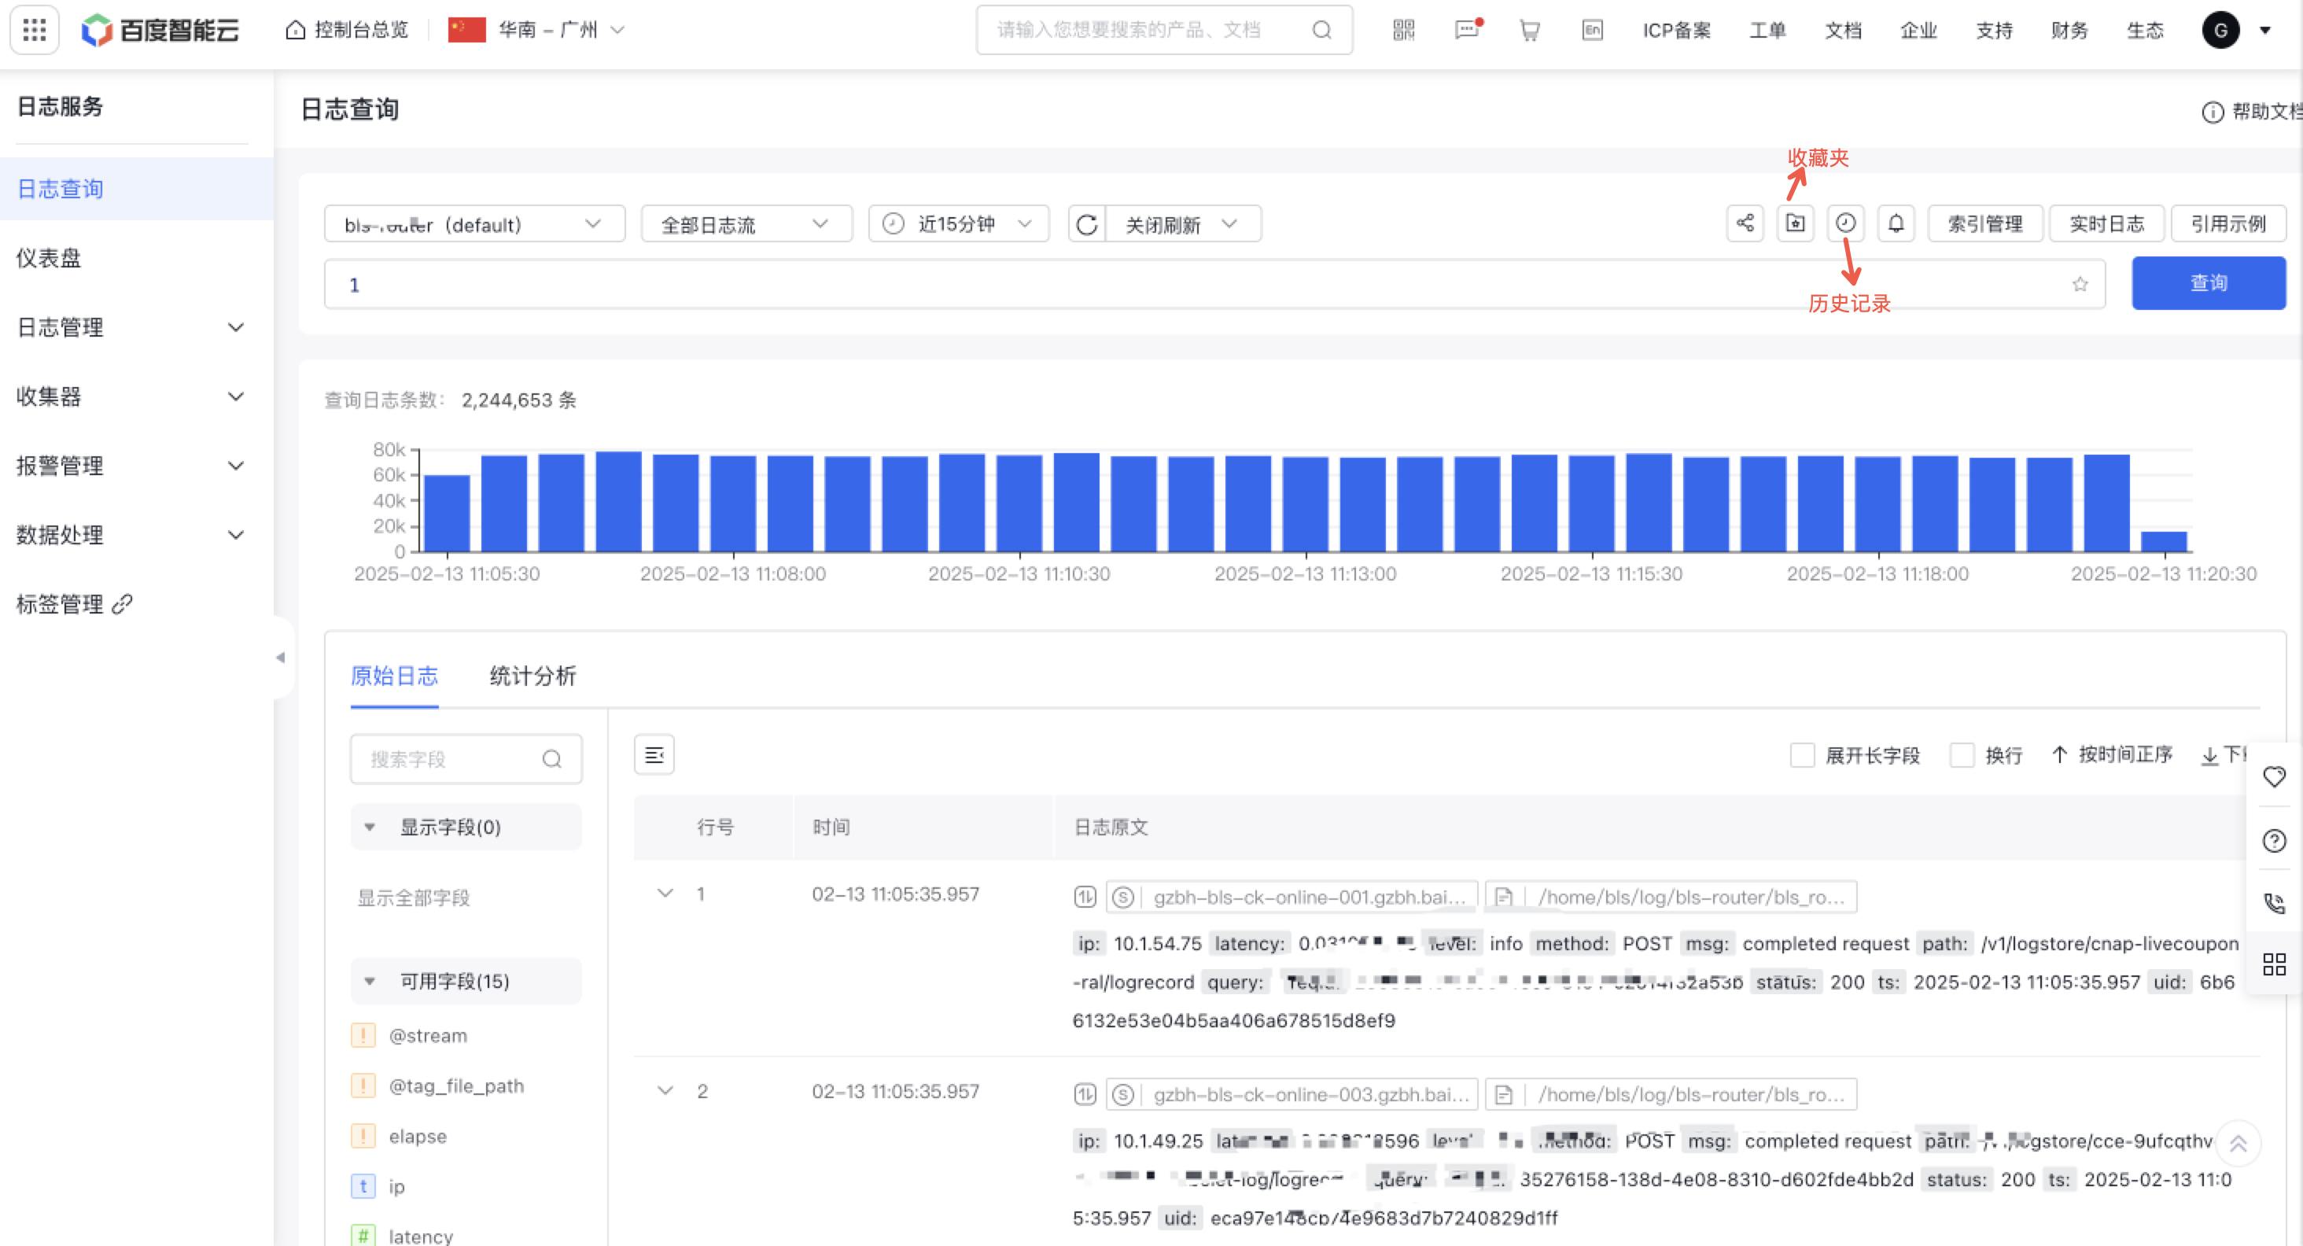Screen dimensions: 2303x1246
Task: Open the shopping cart icon
Action: 1530,31
